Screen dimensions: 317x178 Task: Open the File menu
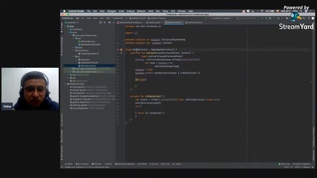click(89, 11)
